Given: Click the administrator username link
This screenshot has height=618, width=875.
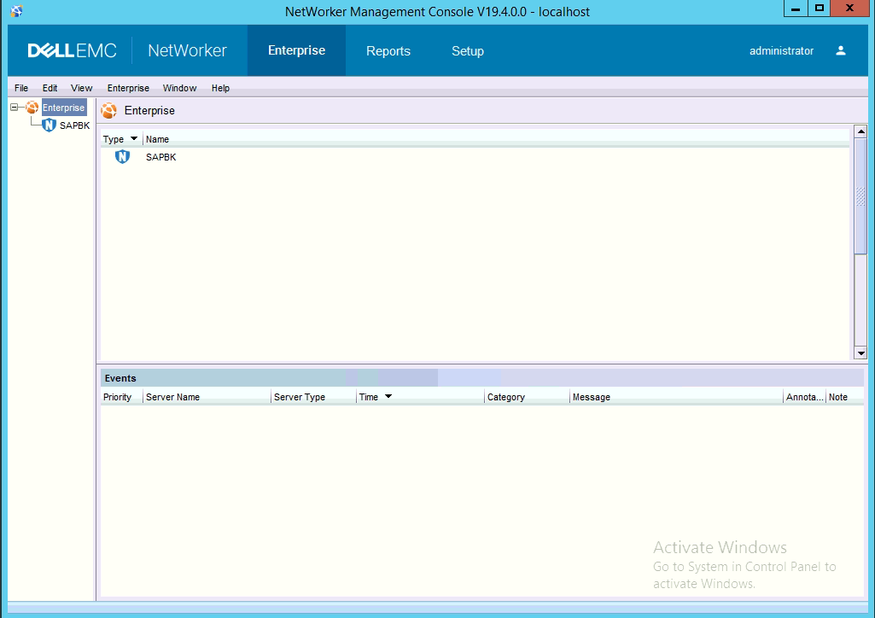Looking at the screenshot, I should pos(781,51).
